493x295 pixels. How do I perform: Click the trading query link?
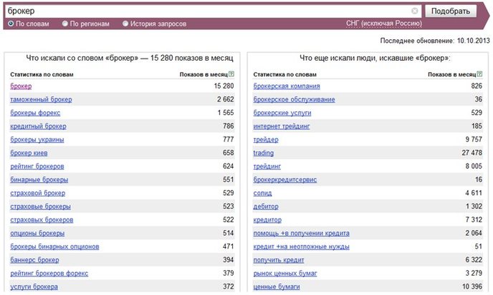pyautogui.click(x=263, y=153)
